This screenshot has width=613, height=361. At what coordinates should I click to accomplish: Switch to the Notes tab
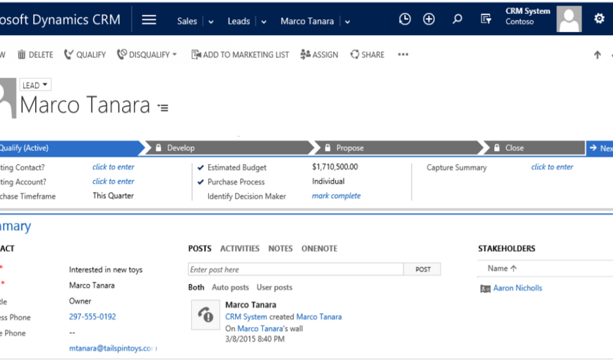click(280, 249)
